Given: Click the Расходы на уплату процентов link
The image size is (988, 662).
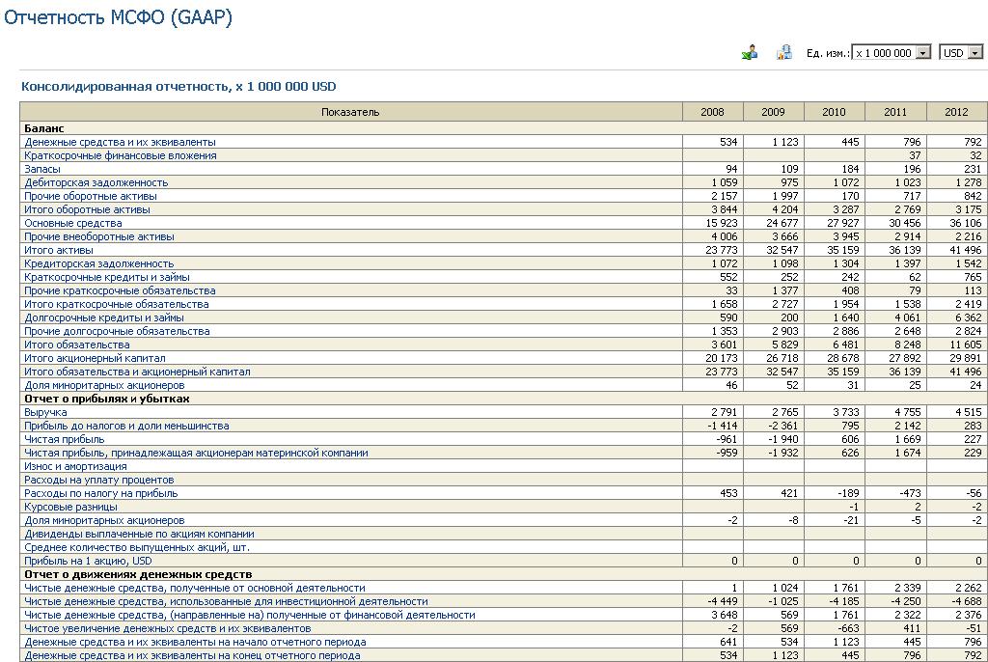Looking at the screenshot, I should 99,480.
